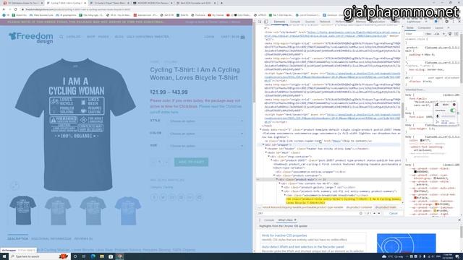Viewport: 463px width, 260px height.
Task: Cancel the Elements search bar
Action: point(393,213)
